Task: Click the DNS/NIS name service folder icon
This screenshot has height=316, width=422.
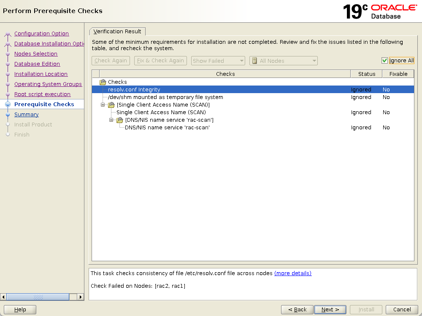Action: point(120,120)
